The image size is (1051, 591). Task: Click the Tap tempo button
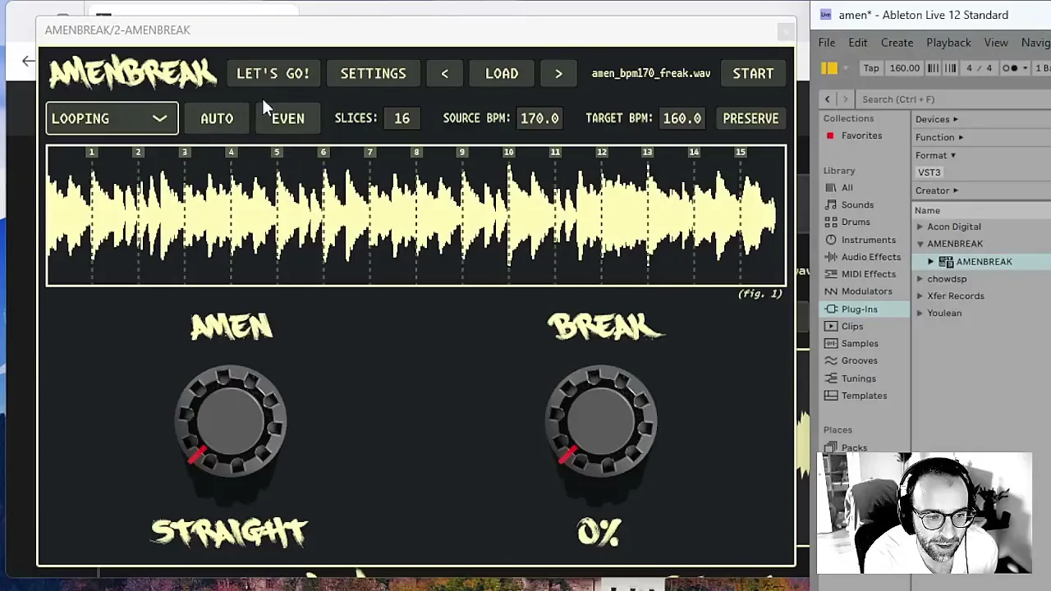pyautogui.click(x=871, y=68)
